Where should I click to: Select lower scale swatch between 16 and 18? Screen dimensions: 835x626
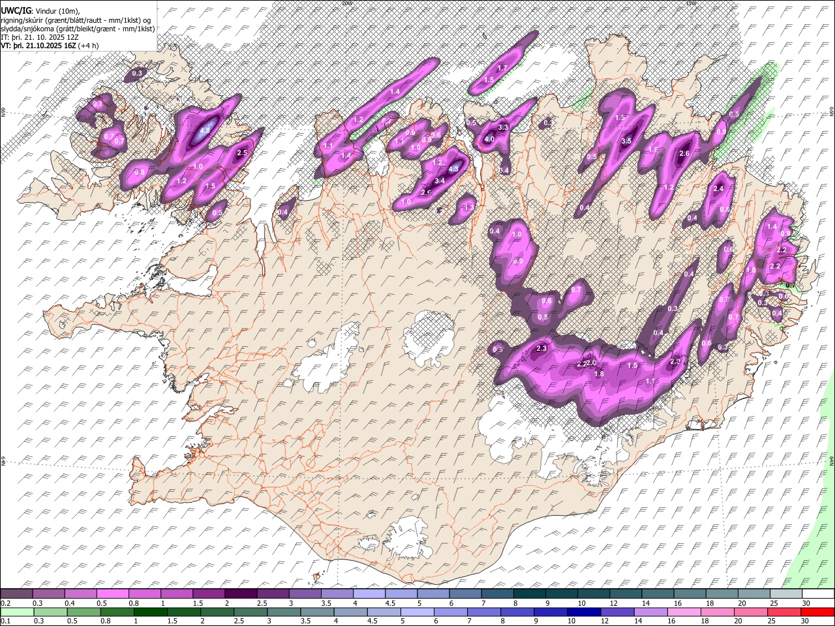684,612
